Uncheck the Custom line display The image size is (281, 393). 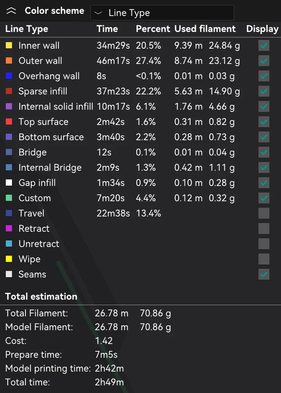(264, 198)
